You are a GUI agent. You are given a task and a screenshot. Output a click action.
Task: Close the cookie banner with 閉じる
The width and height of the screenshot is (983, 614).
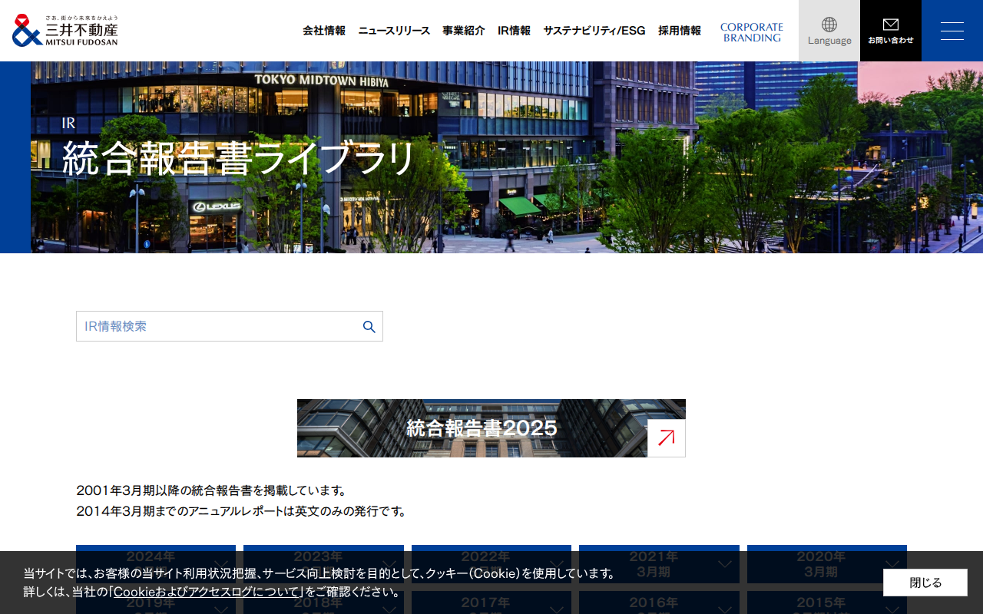pyautogui.click(x=925, y=583)
